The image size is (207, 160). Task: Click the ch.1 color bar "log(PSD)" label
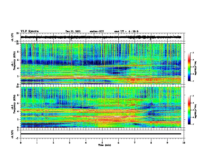tap(196, 68)
